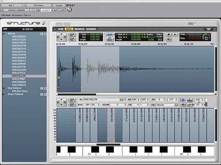Click the Raw Vol knob

(206, 37)
